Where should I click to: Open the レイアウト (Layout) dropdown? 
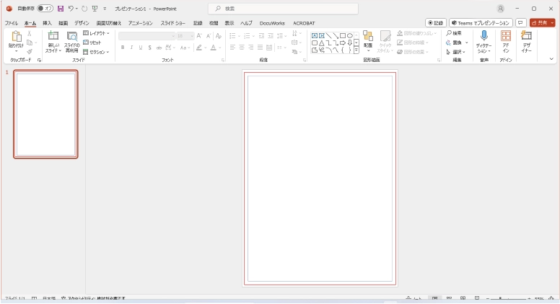(97, 33)
